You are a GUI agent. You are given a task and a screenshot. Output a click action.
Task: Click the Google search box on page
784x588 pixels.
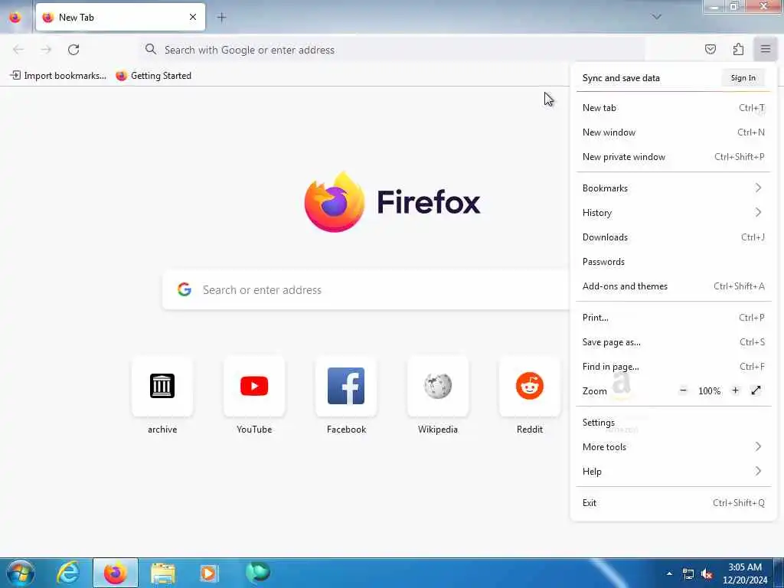click(367, 289)
